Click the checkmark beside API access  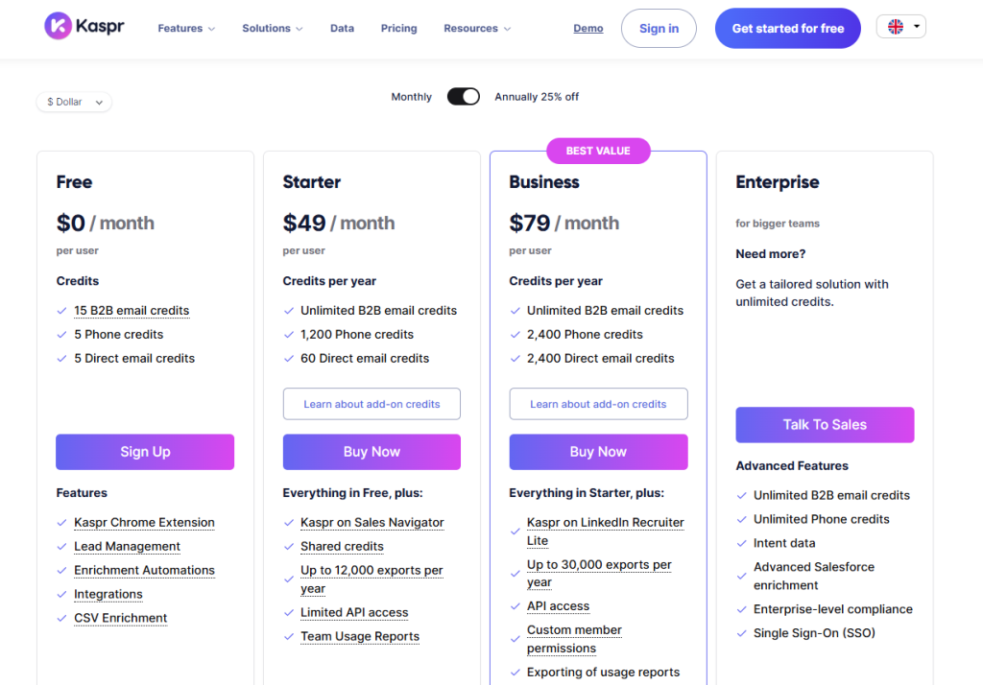coord(515,606)
